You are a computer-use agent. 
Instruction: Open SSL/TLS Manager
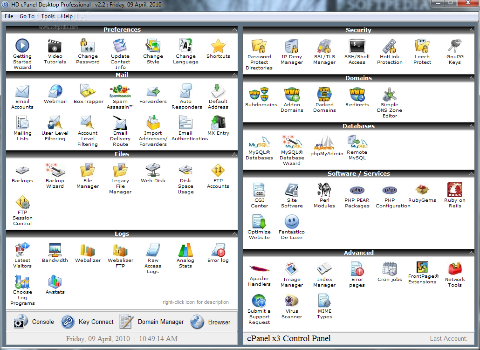coord(324,46)
